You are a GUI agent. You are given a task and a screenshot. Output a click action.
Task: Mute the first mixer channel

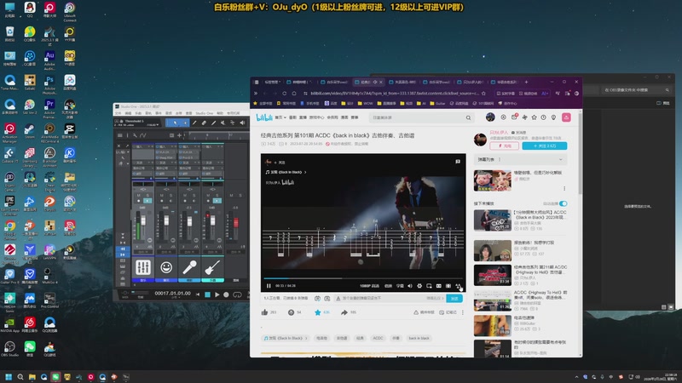click(x=139, y=196)
